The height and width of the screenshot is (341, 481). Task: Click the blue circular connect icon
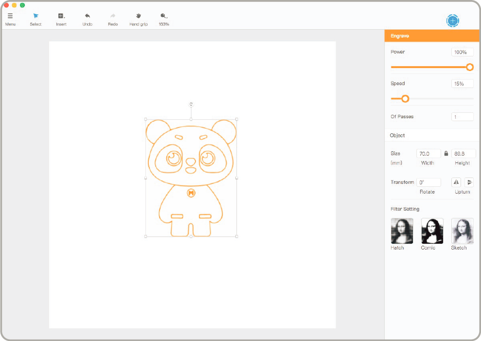point(453,20)
